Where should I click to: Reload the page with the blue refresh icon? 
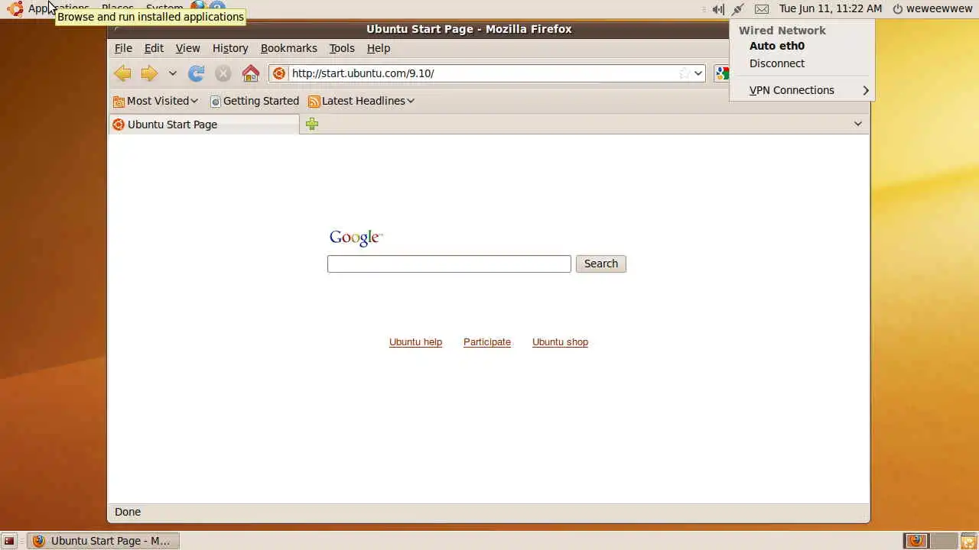(x=197, y=73)
